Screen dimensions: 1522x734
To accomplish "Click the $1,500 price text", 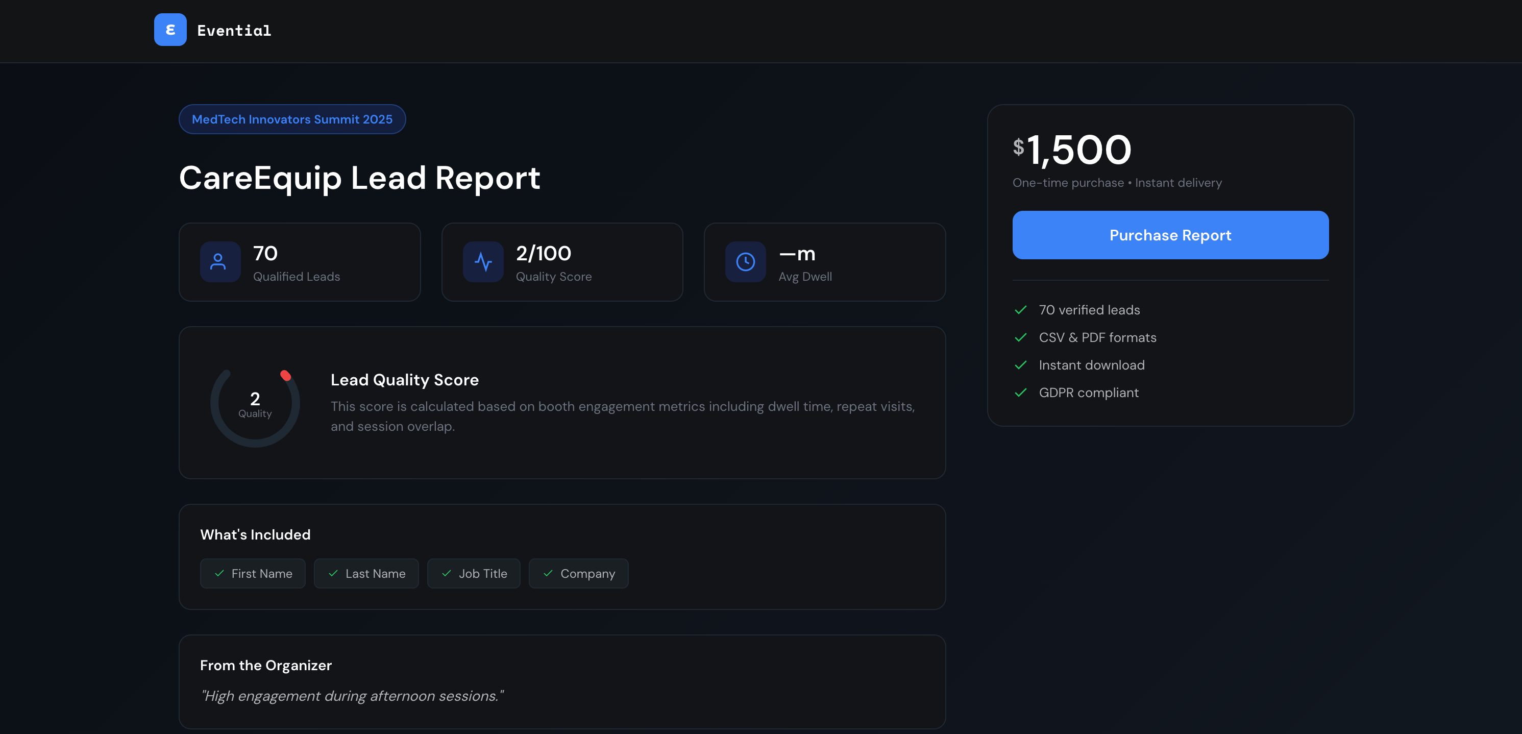I will coord(1072,150).
